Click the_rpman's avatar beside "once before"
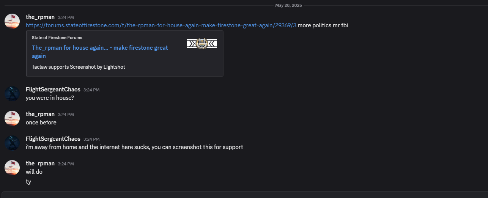The width and height of the screenshot is (488, 198). point(12,118)
